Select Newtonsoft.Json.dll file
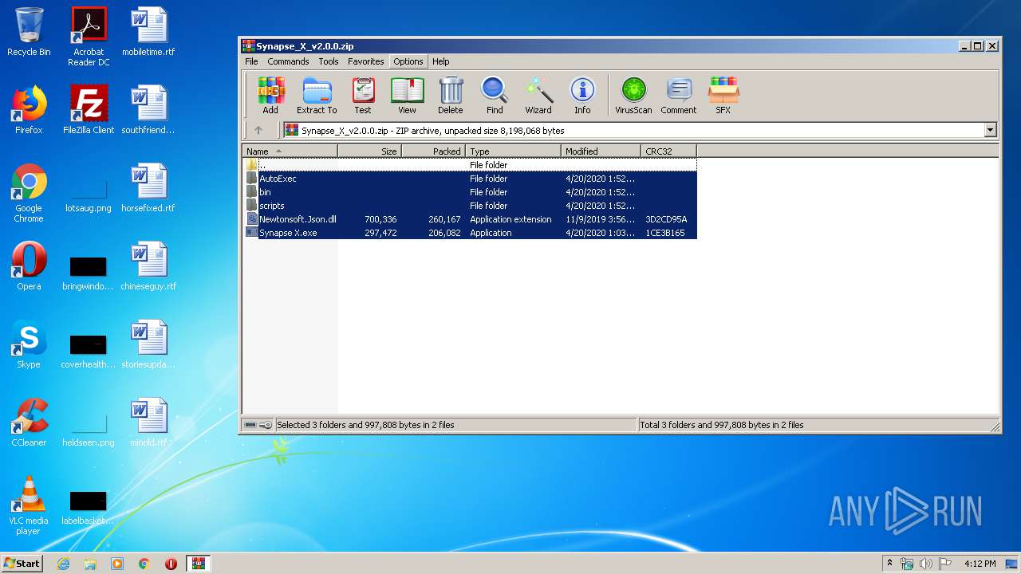Screen dimensions: 1021x574 coord(470,219)
